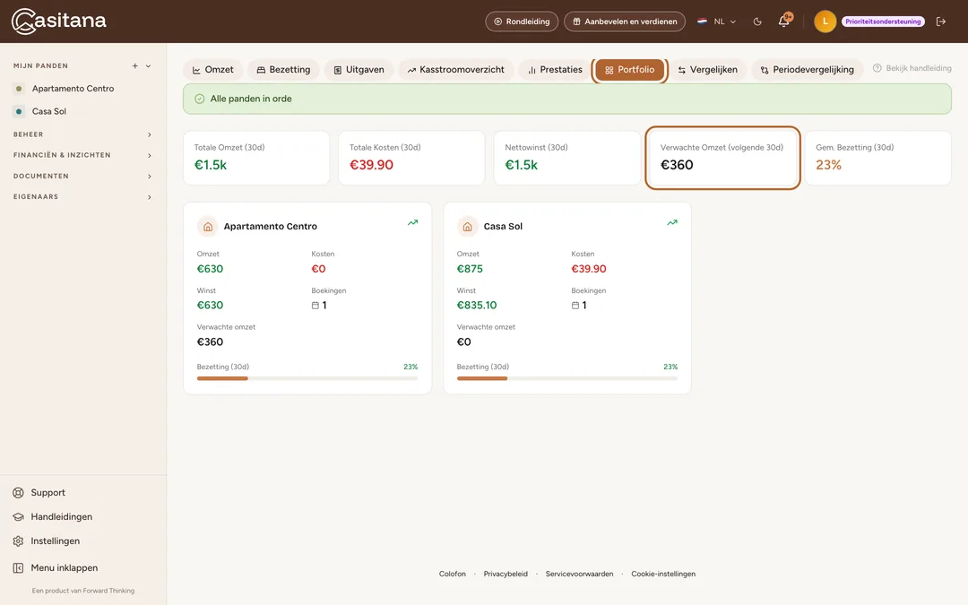
Task: Add a new property with plus icon
Action: point(134,66)
